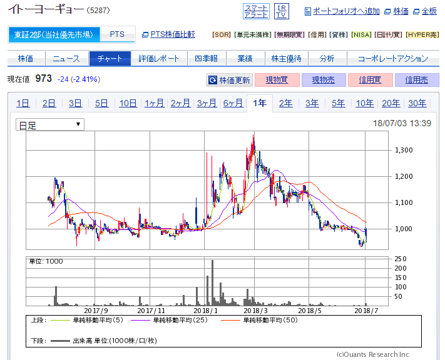The width and height of the screenshot is (445, 360).
Task: Select the 5年 chart period
Action: 339,103
